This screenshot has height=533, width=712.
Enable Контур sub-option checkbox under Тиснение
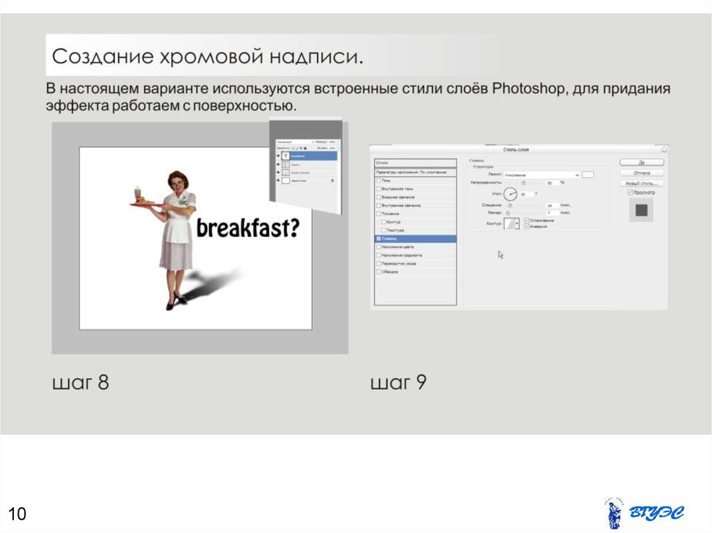tap(384, 222)
